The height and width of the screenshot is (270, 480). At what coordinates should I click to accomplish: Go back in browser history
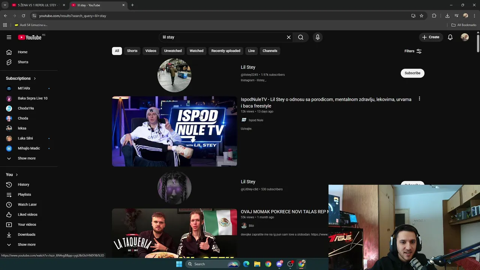(x=6, y=16)
